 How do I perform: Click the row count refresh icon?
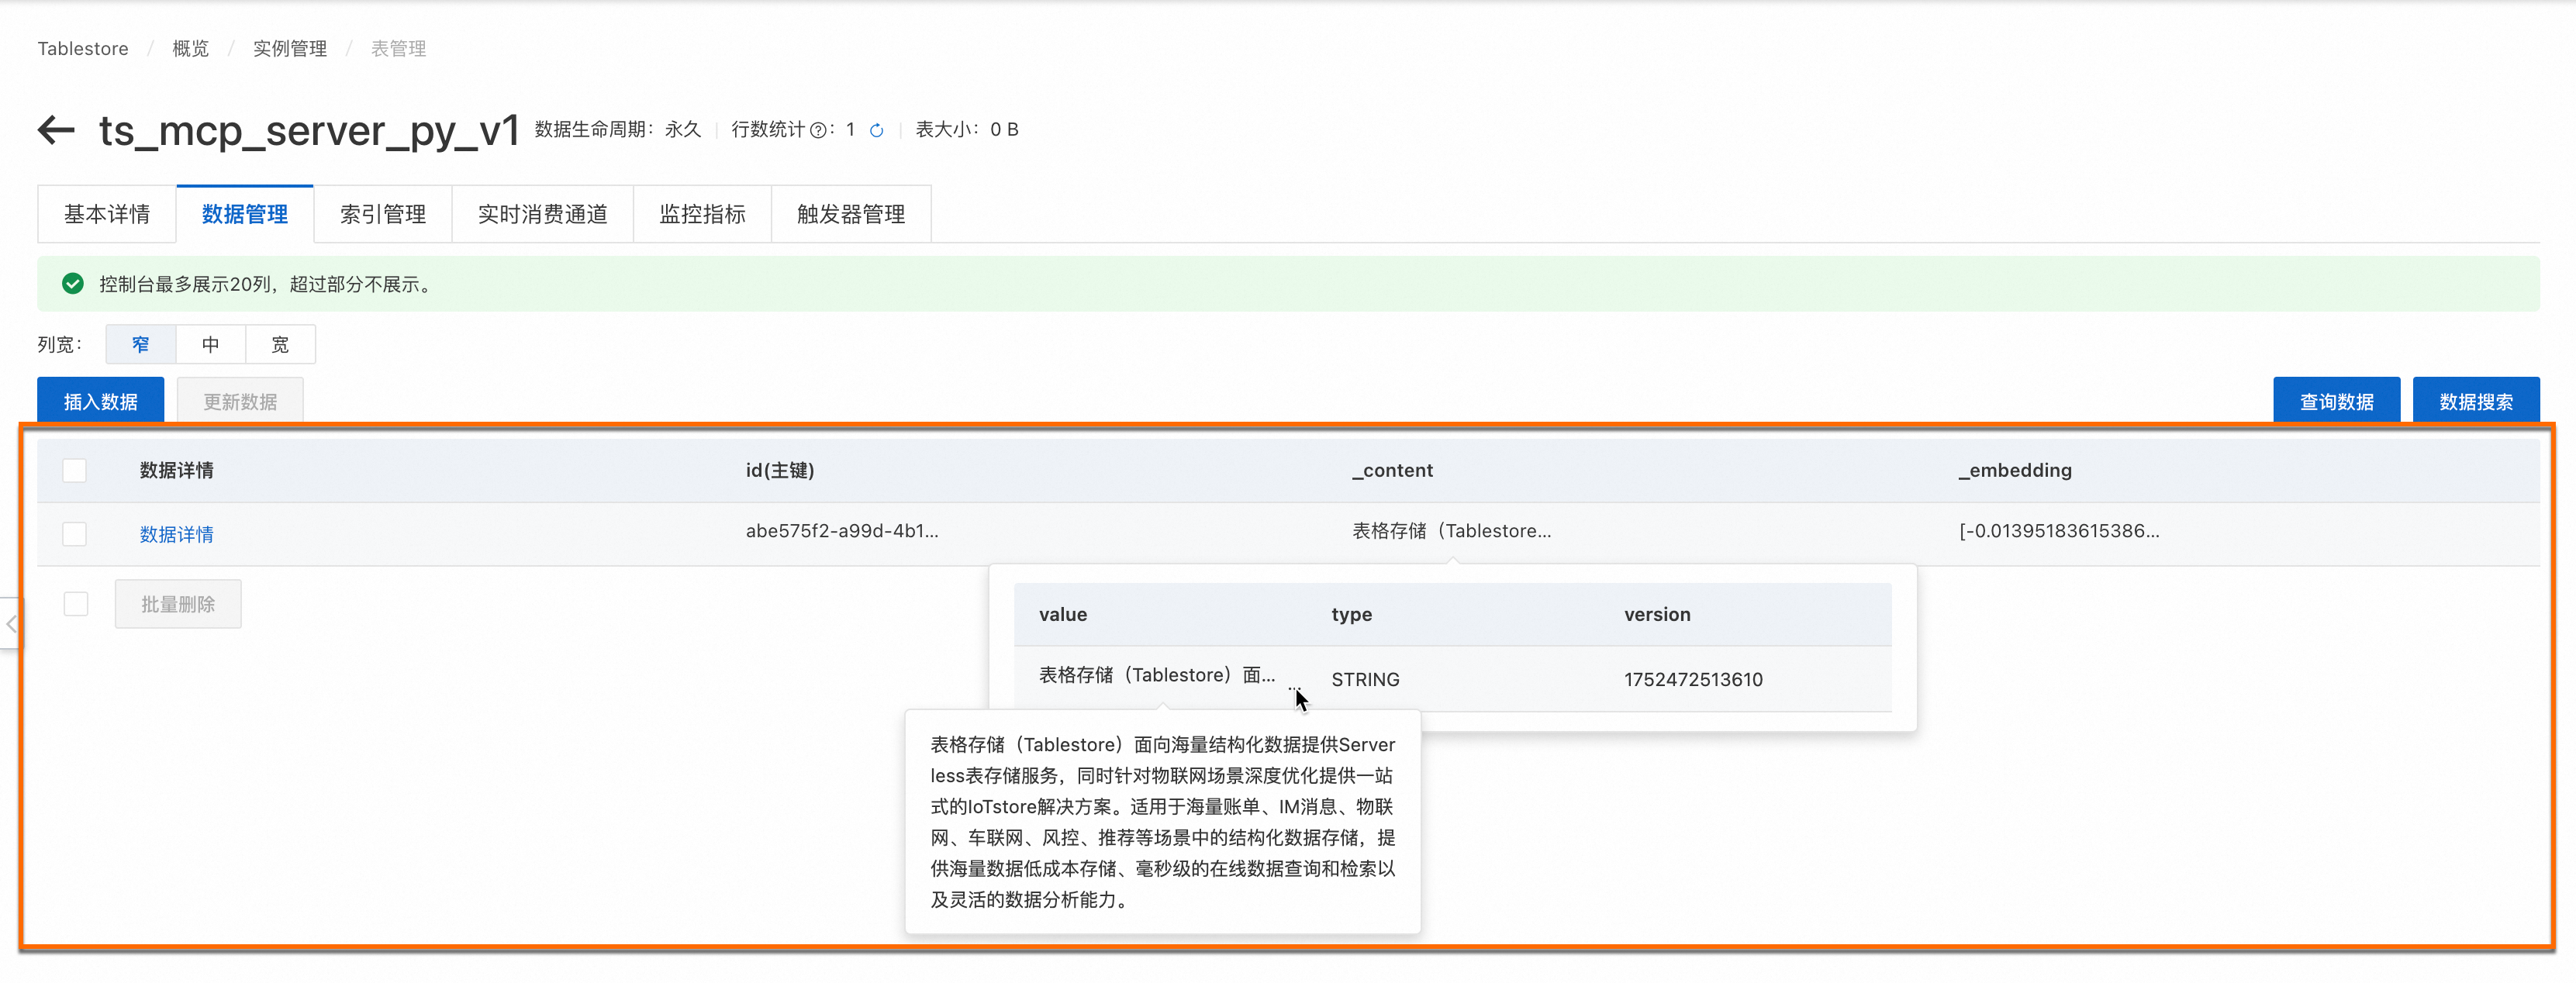pos(877,130)
